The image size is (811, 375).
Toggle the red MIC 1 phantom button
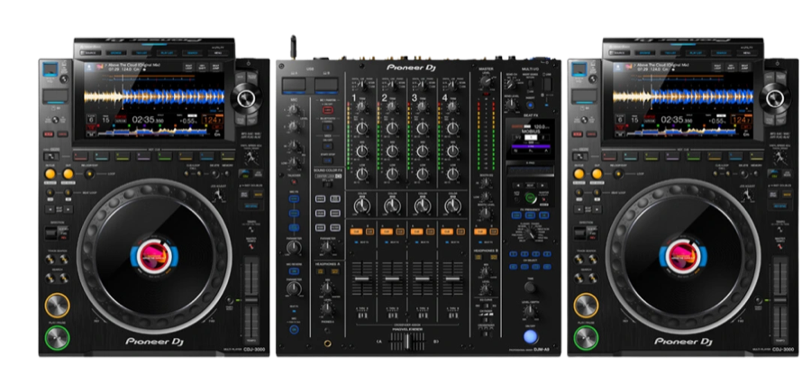pos(328,110)
